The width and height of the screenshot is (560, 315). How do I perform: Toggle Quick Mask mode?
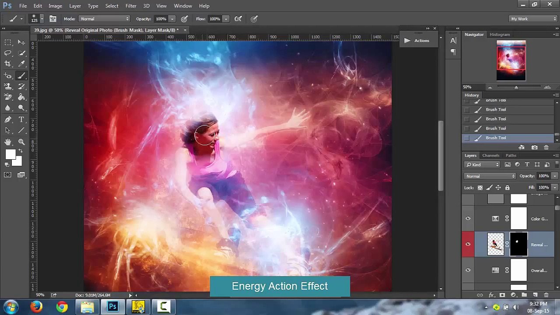tap(8, 175)
